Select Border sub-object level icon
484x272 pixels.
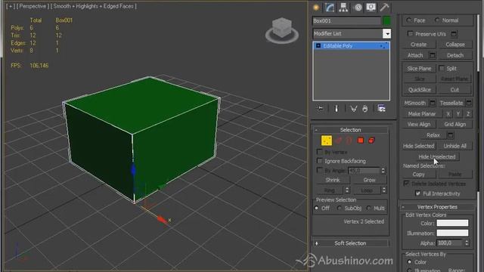pos(349,141)
